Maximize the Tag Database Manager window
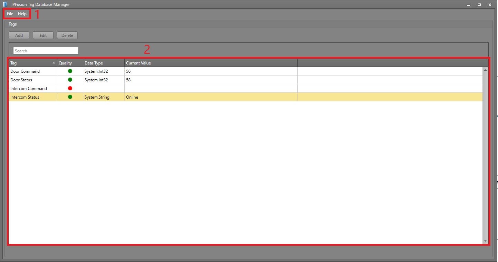 coord(479,5)
